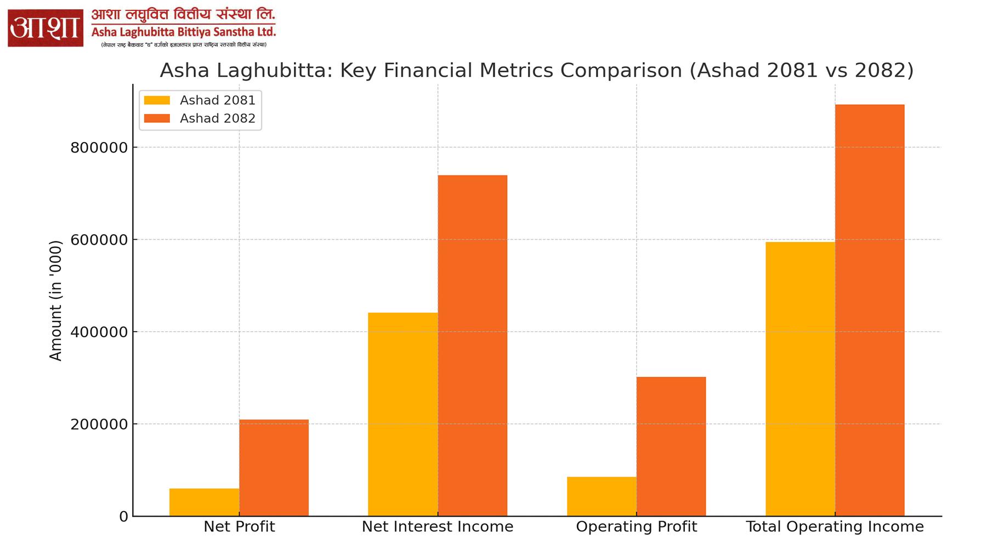This screenshot has height=555, width=987.
Task: Select the Net Interest Income 2082 bar
Action: 472,346
